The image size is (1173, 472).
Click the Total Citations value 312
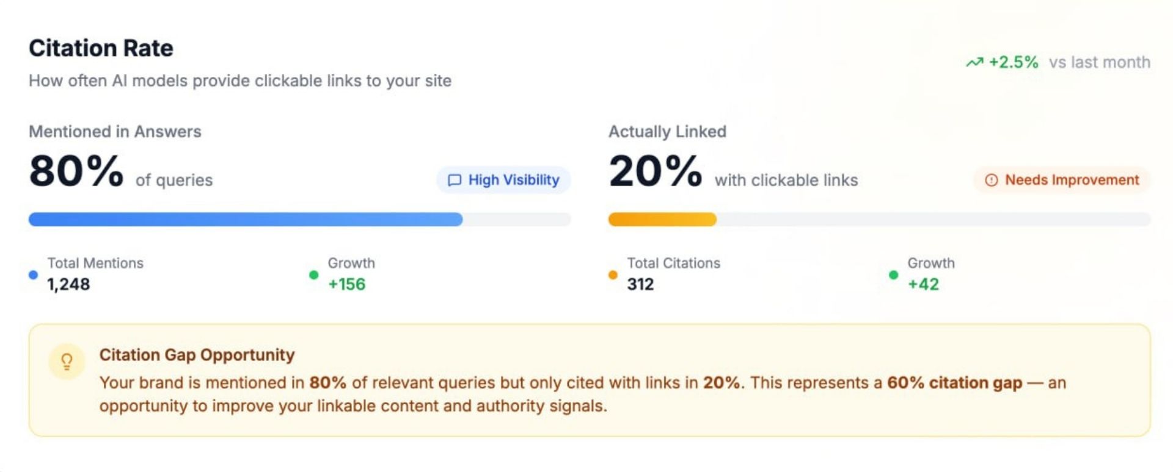(640, 284)
